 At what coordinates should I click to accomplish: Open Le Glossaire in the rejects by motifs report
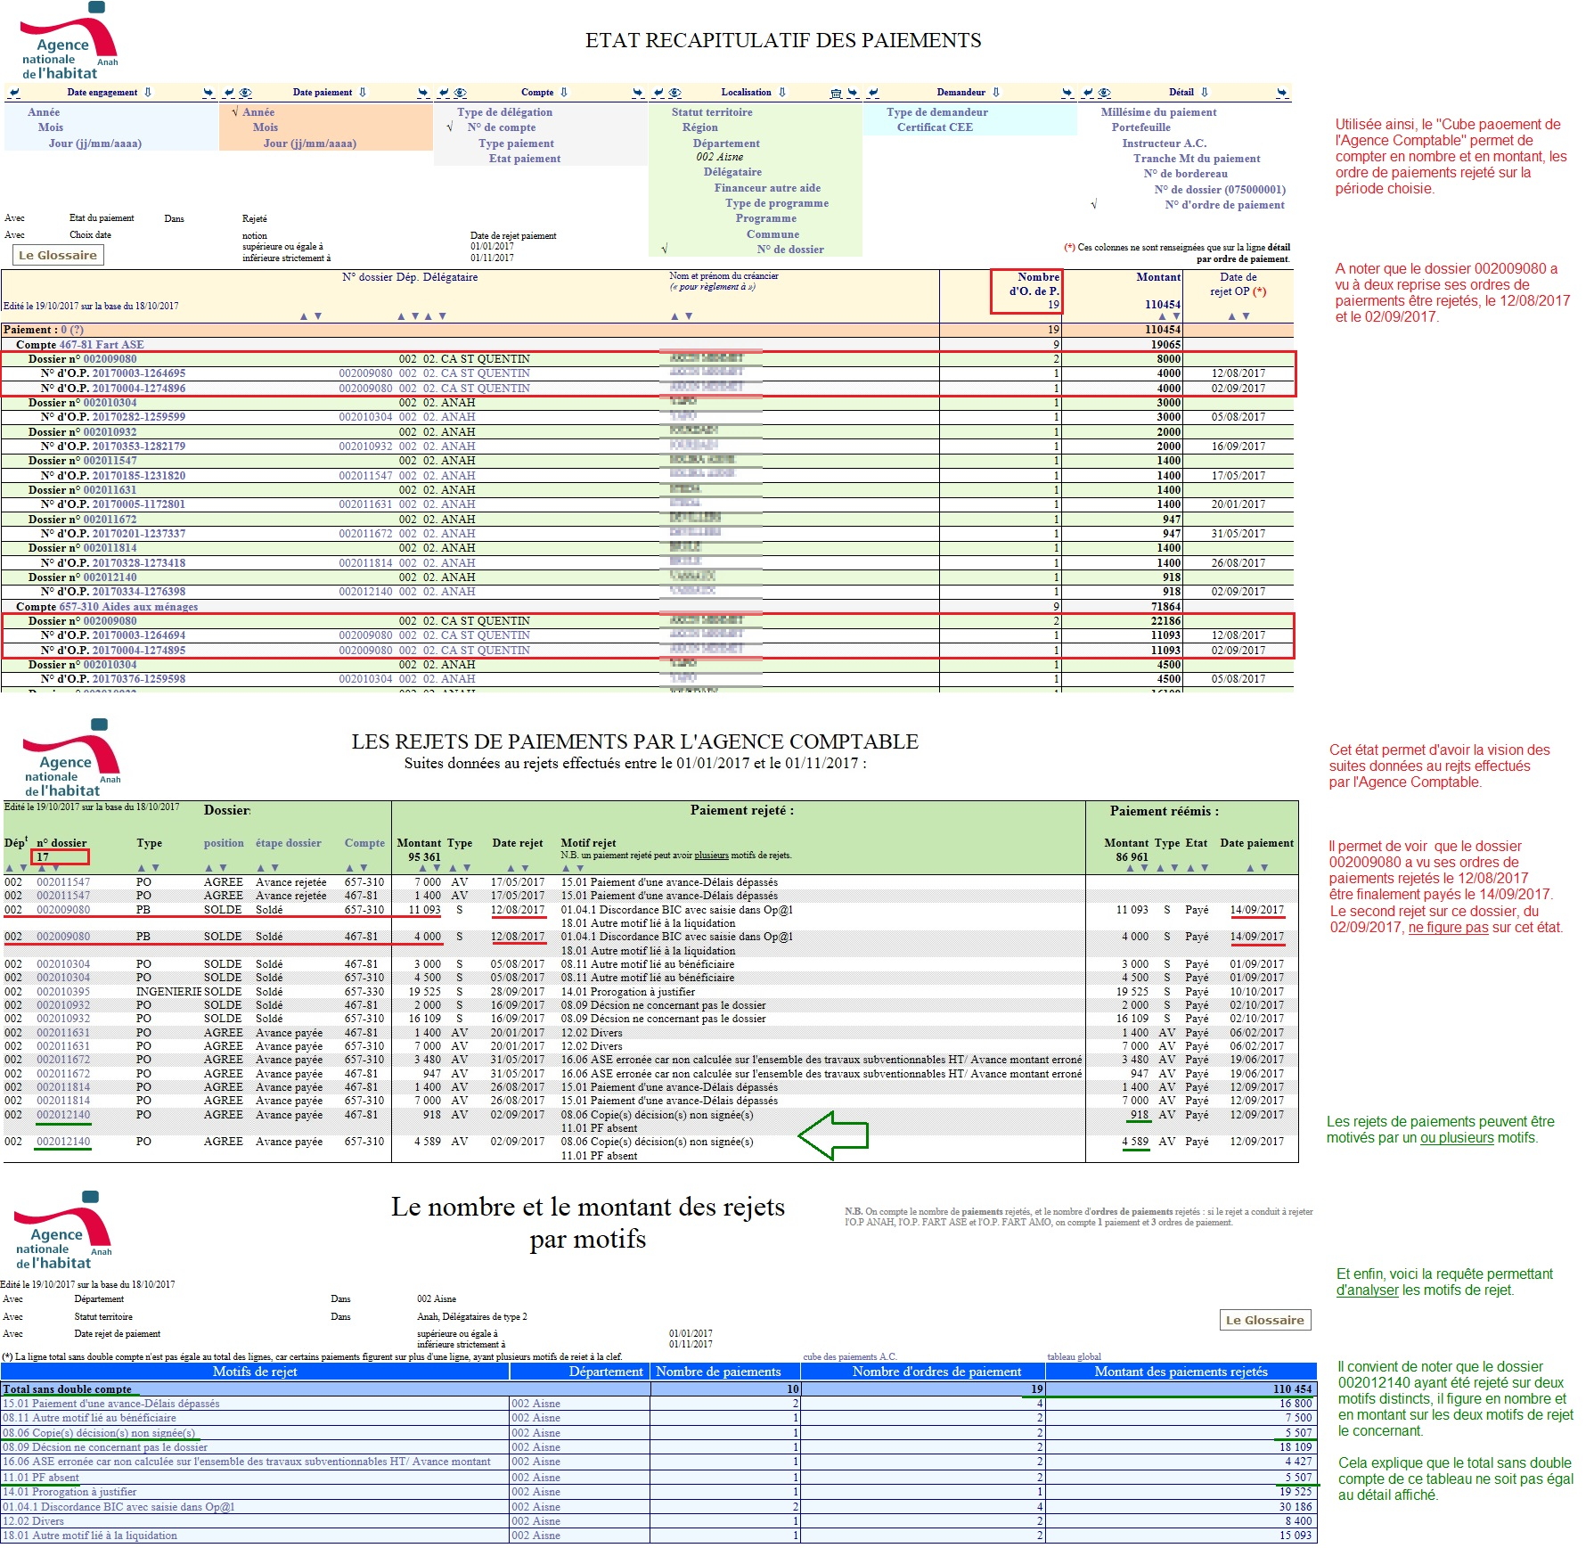pyautogui.click(x=1264, y=1320)
